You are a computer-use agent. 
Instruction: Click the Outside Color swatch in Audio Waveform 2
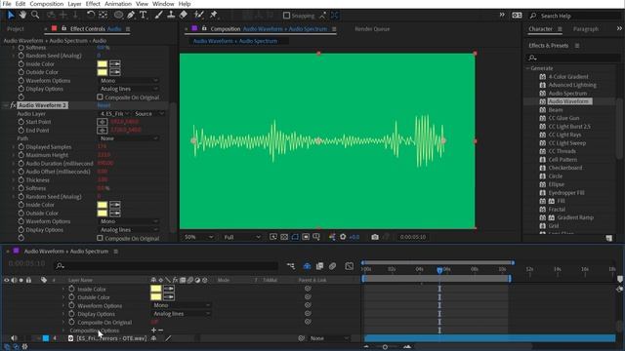(x=103, y=213)
